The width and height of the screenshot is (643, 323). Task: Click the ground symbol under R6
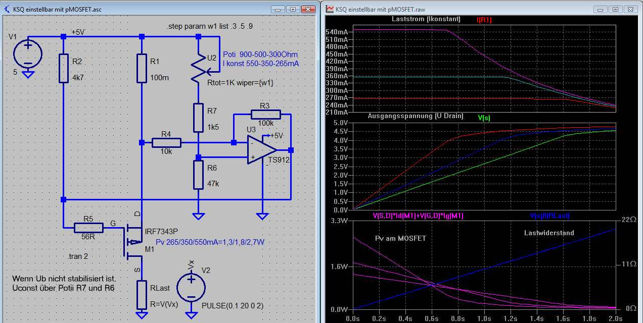[x=199, y=217]
